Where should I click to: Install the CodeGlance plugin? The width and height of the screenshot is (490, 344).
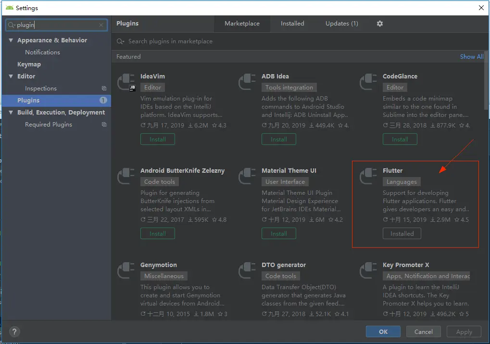tap(400, 139)
